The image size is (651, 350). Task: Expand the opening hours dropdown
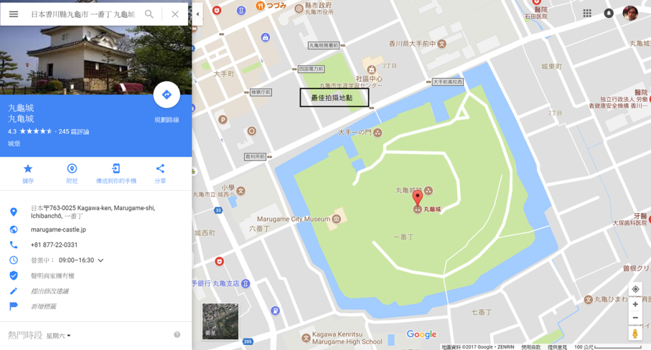pos(100,260)
